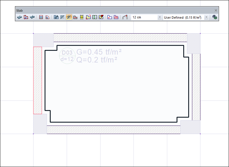Viewport: 229px width, 167px height.
Task: Select the curved slab edge icon
Action: [x=47, y=17]
